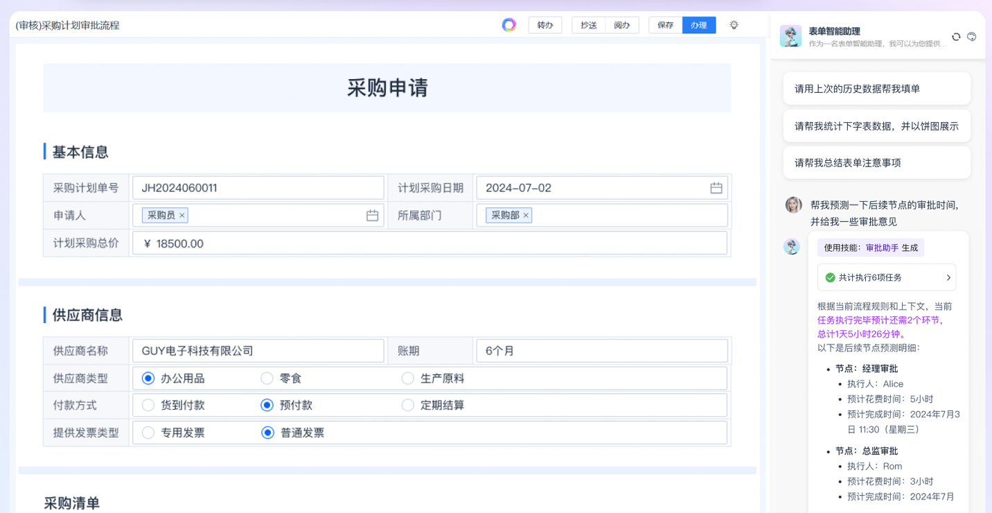Select the 零食 supplier type radio
The image size is (992, 513).
267,379
